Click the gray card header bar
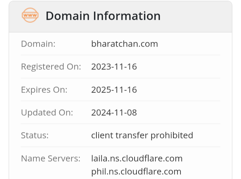The width and height of the screenshot is (241, 179). (x=120, y=17)
